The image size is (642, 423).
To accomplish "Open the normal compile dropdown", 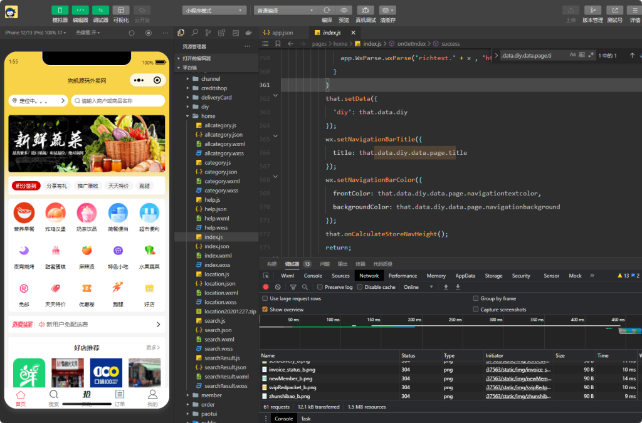I will click(285, 11).
